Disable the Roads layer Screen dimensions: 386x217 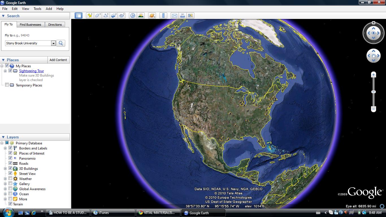point(10,163)
